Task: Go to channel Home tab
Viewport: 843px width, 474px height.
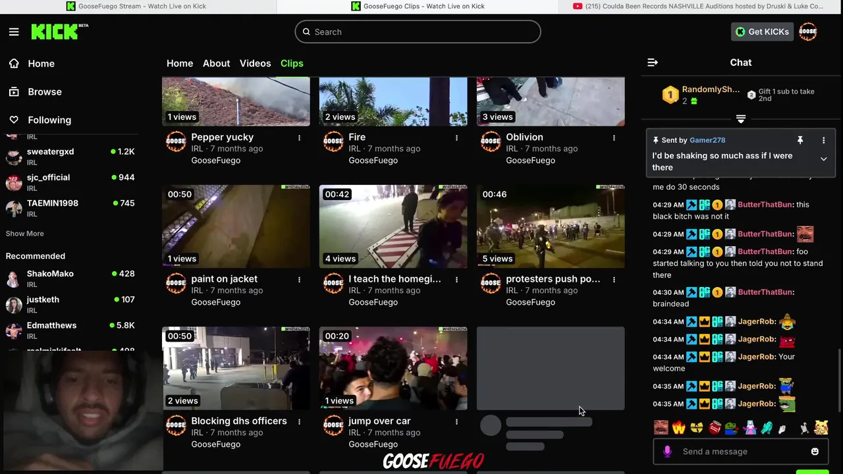Action: tap(180, 63)
